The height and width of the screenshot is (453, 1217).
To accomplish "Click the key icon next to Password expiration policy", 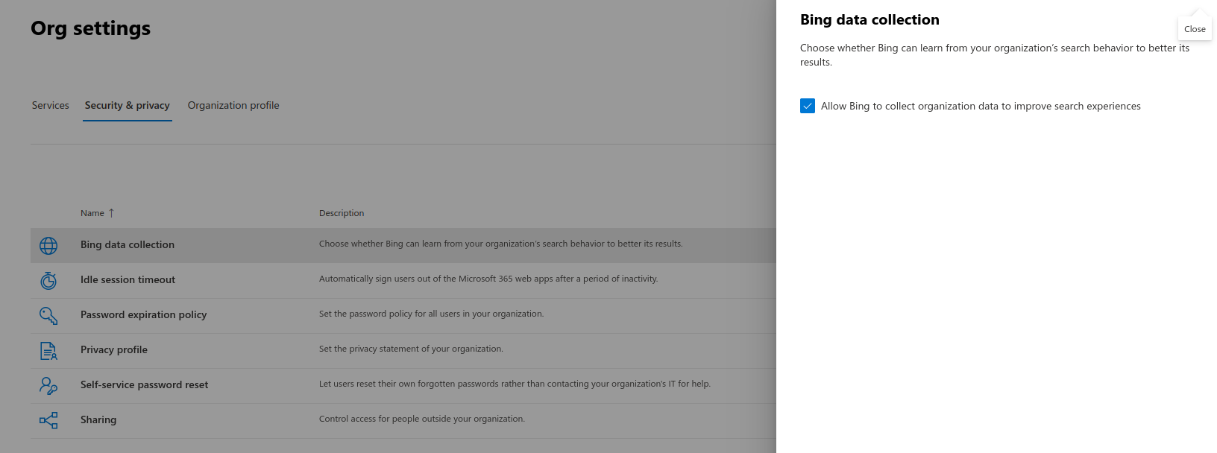I will tap(48, 314).
